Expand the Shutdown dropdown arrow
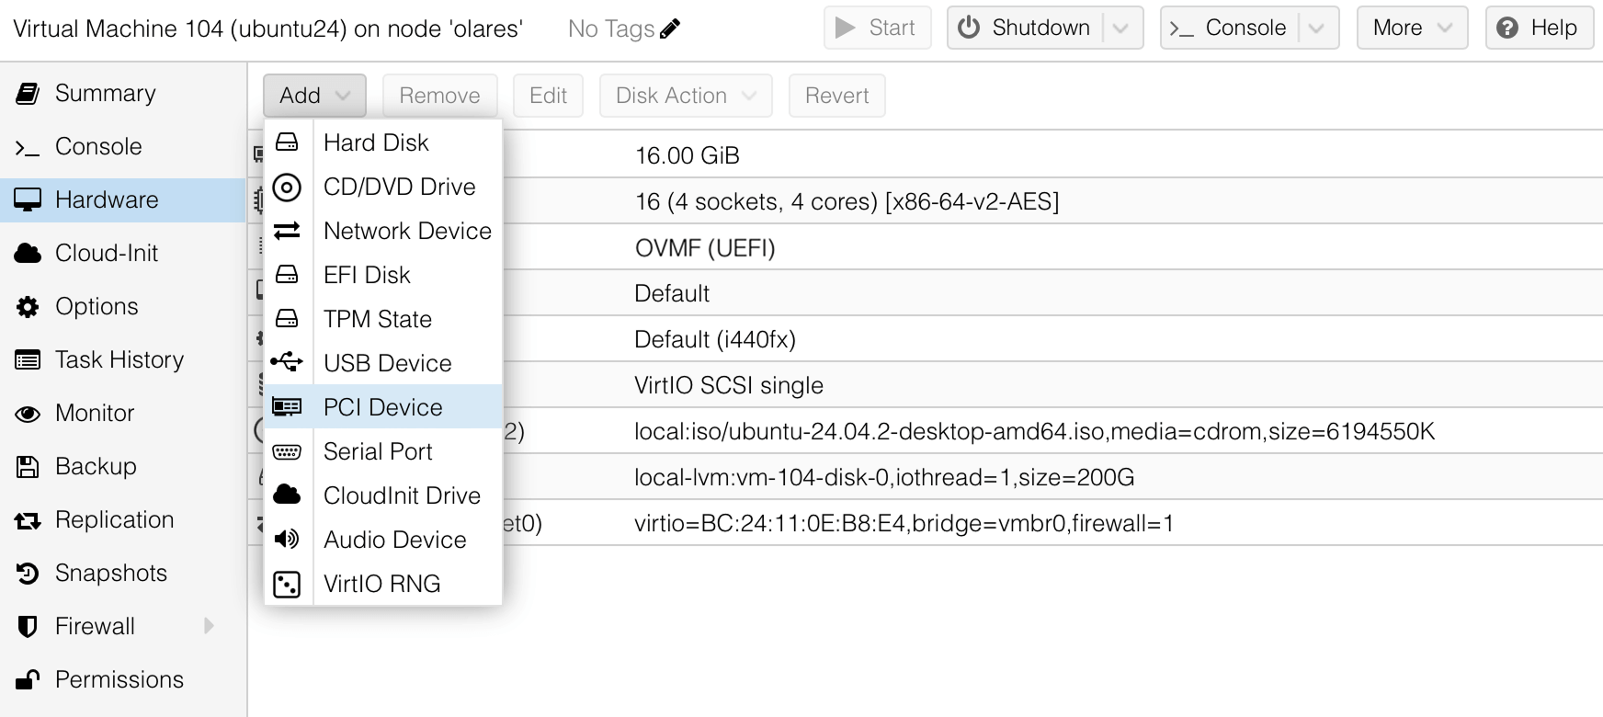 [x=1120, y=28]
